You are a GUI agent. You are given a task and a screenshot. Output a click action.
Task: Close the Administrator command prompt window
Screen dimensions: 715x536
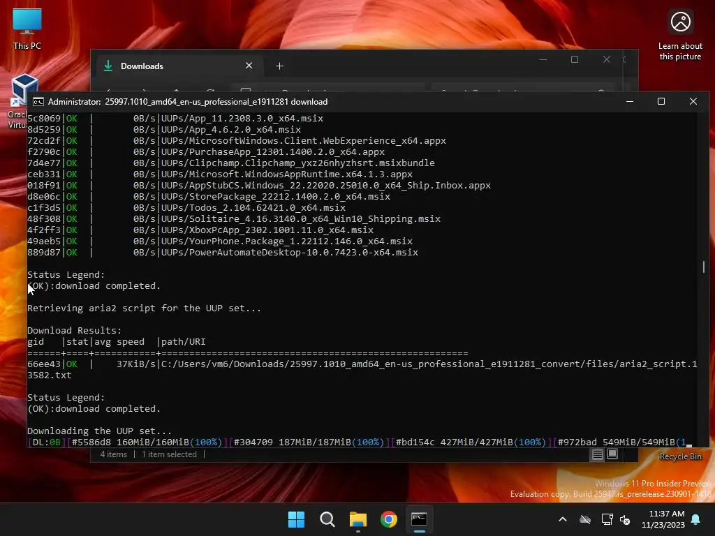pyautogui.click(x=693, y=101)
